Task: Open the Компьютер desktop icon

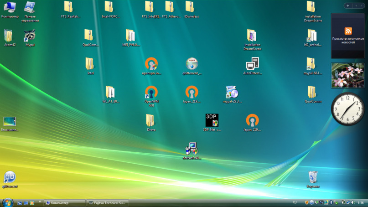Action: (10, 8)
